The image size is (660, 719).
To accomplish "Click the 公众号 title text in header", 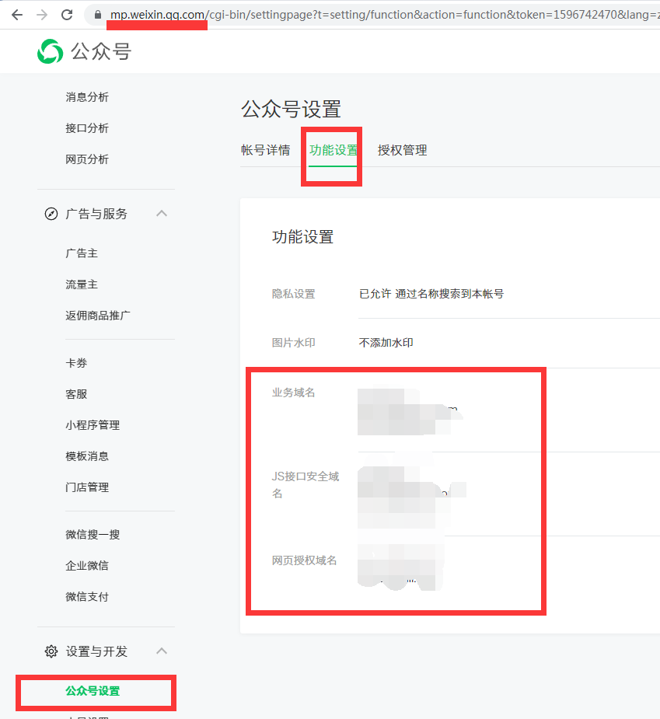I will [x=101, y=51].
